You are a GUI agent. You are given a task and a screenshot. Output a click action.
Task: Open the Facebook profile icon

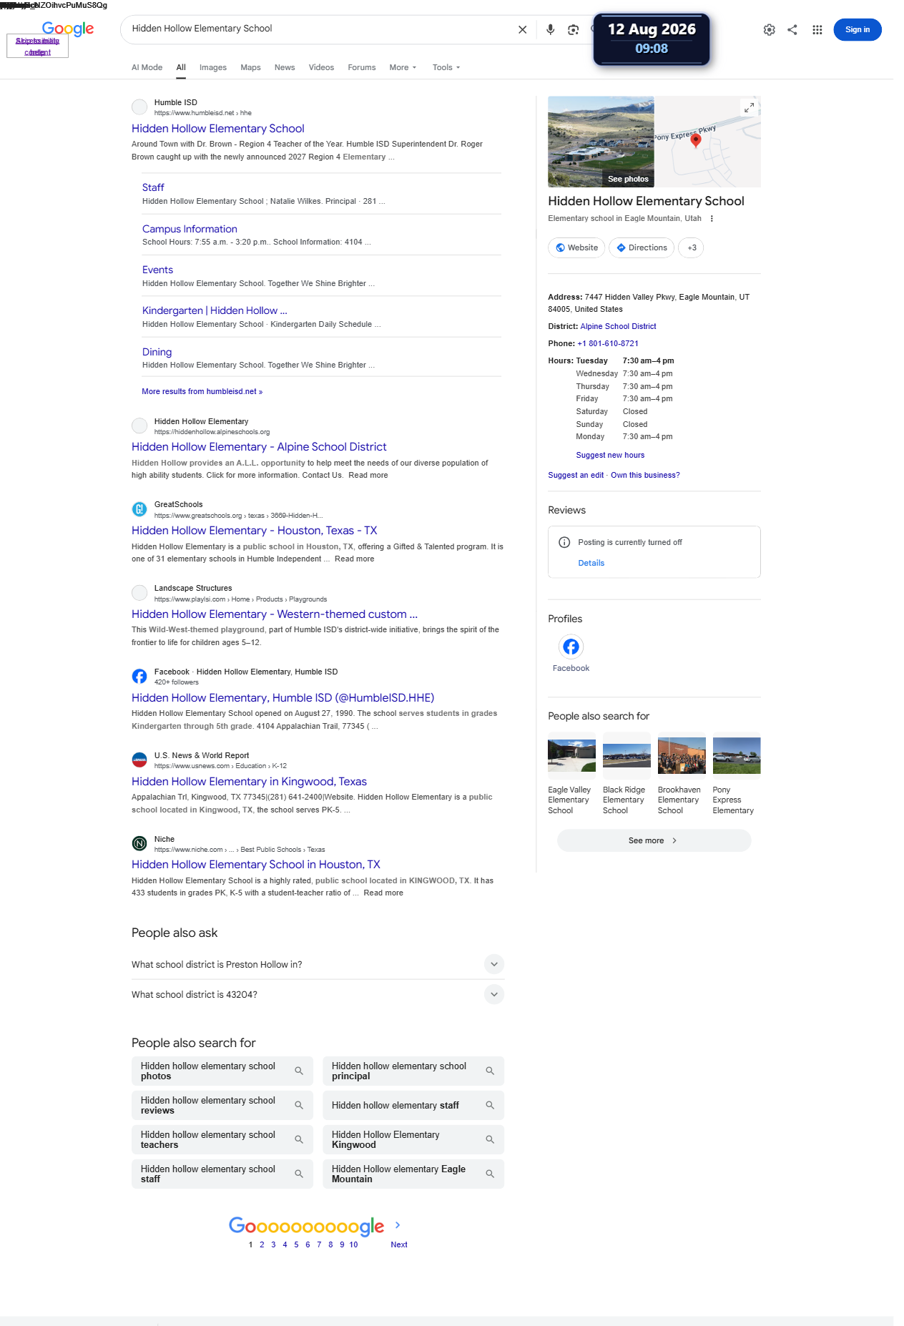(x=571, y=647)
